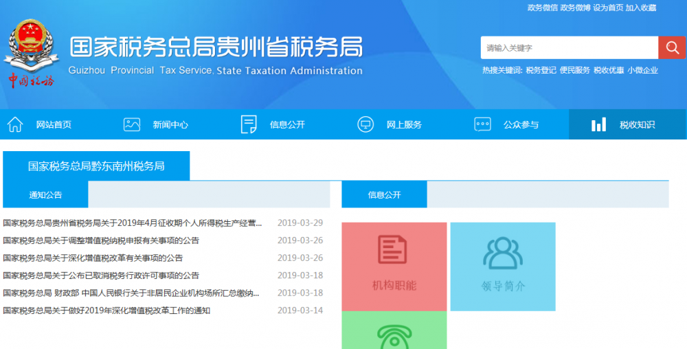The height and width of the screenshot is (349, 687).
Task: Click hot keyword 便民服务
Action: point(575,71)
